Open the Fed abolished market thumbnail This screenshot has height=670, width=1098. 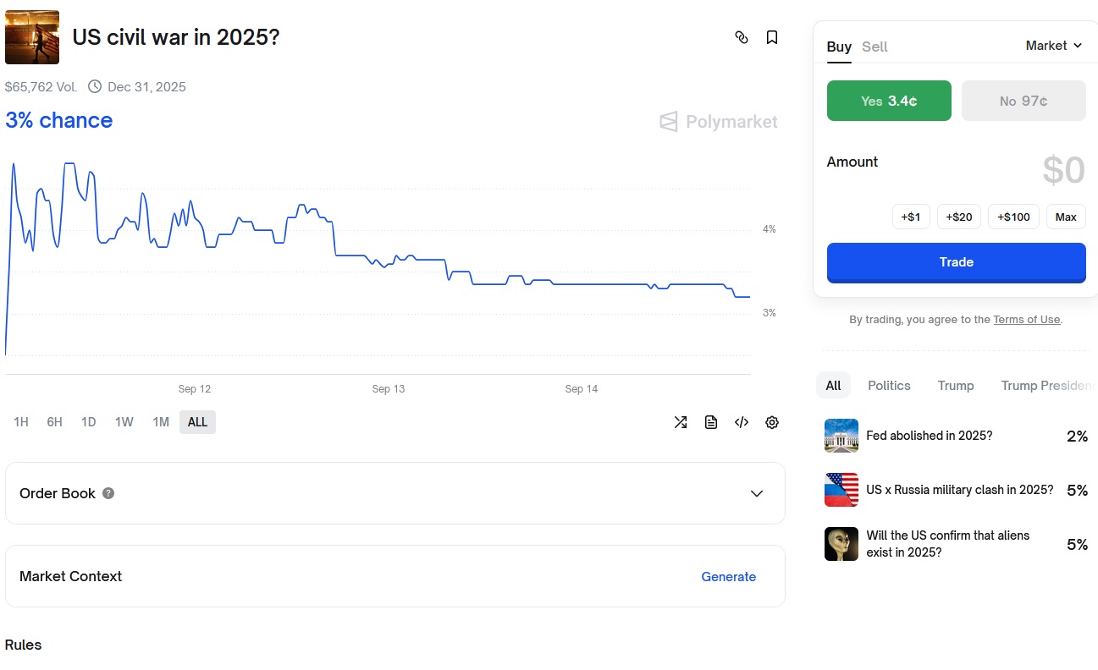(x=841, y=436)
